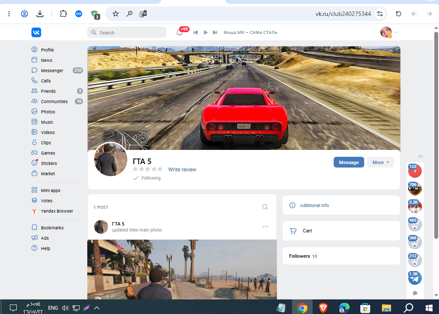Open Additional info panel
This screenshot has width=439, height=314.
pyautogui.click(x=341, y=205)
